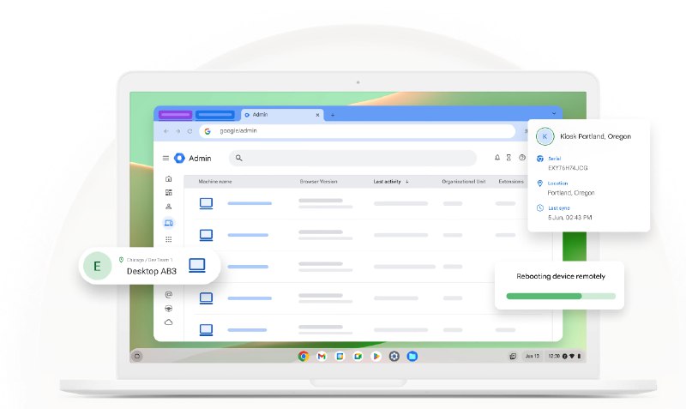This screenshot has width=686, height=409.
Task: Click the green location pin on the Desktop AB3 card
Action: point(121,260)
